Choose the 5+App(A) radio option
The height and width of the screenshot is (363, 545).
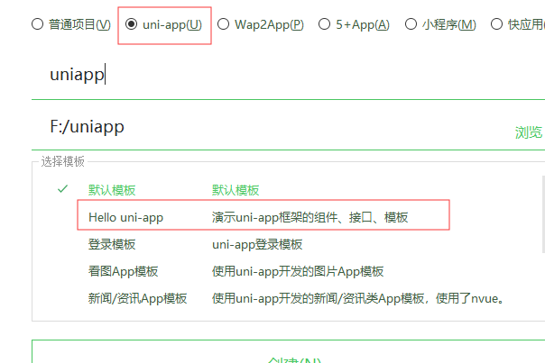point(324,24)
